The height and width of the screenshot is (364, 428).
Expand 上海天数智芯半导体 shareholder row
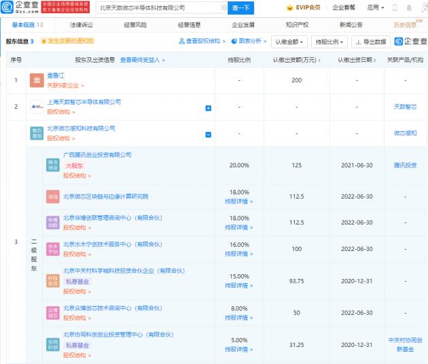pyautogui.click(x=208, y=107)
